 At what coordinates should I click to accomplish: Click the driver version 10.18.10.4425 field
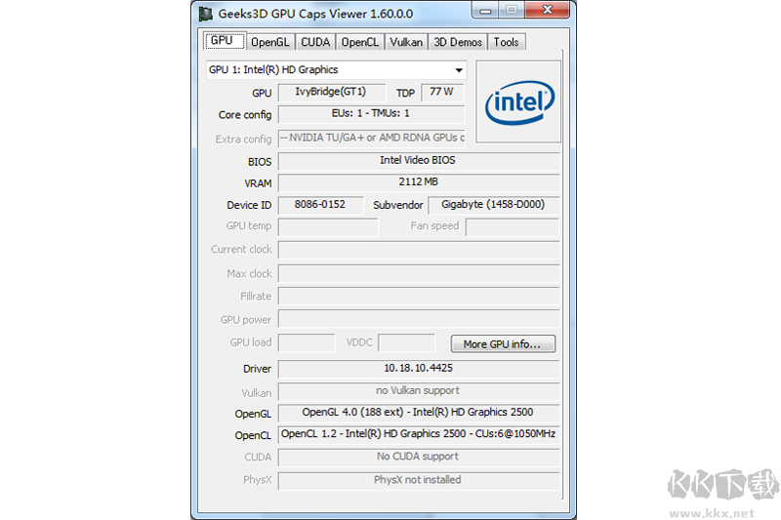(419, 369)
